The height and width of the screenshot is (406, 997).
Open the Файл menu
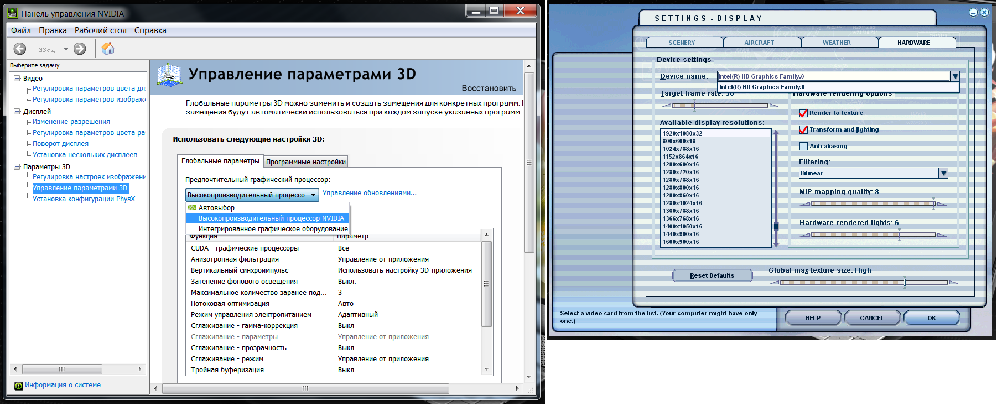click(x=21, y=30)
